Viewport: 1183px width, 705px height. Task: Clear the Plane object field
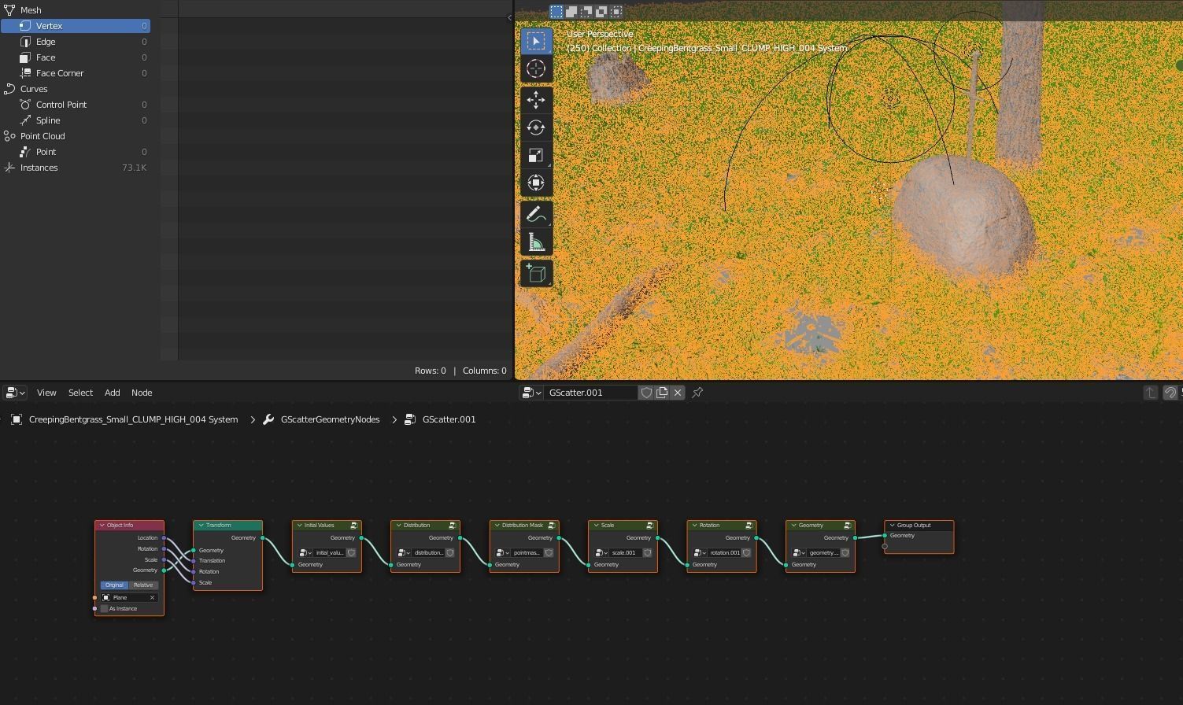click(153, 597)
